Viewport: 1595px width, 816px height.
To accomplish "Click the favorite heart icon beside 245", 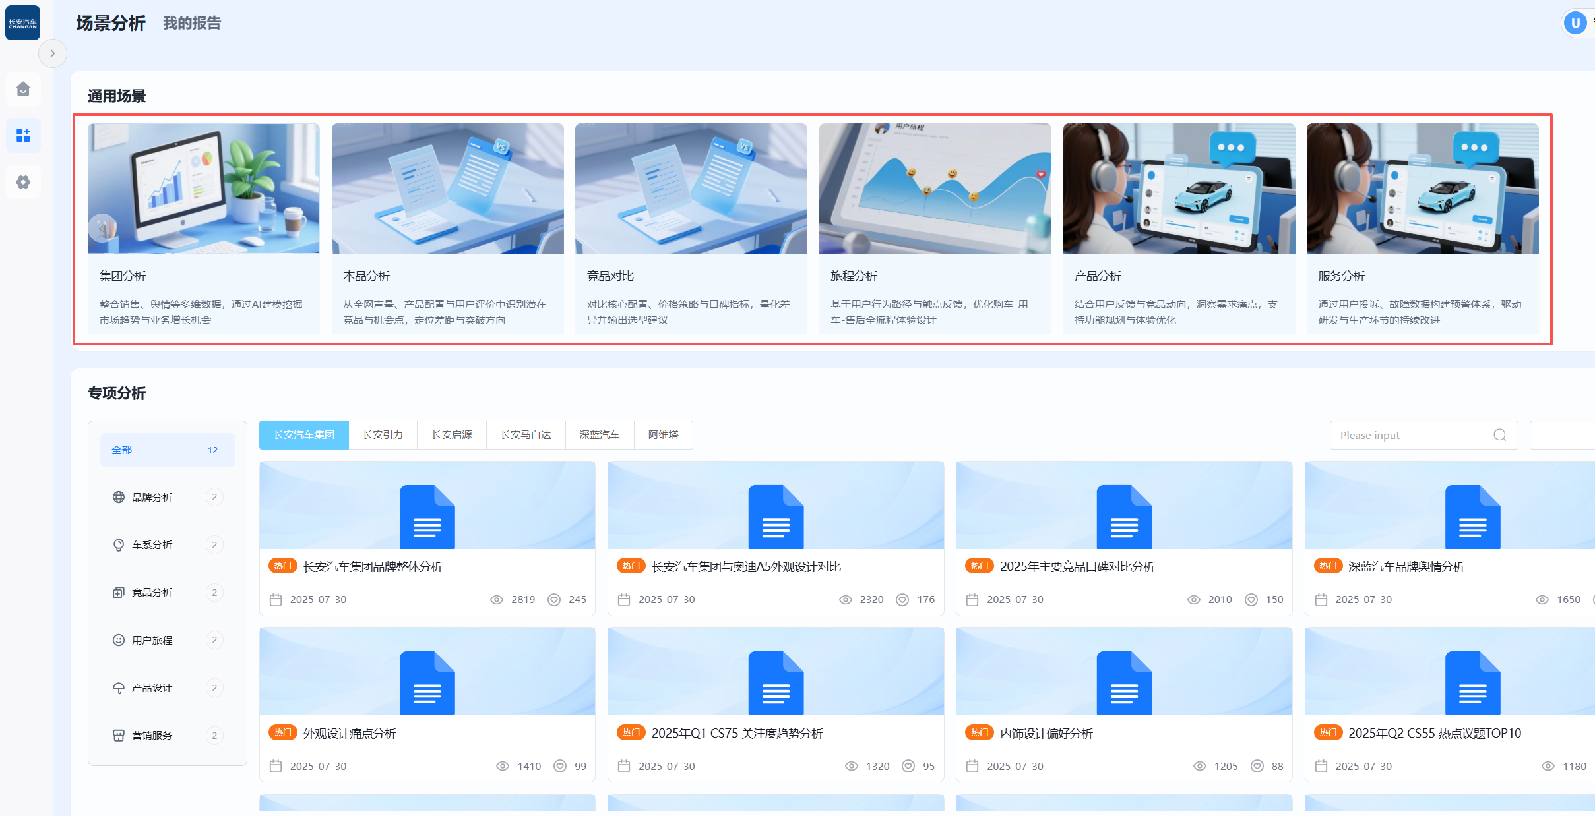I will tap(554, 600).
